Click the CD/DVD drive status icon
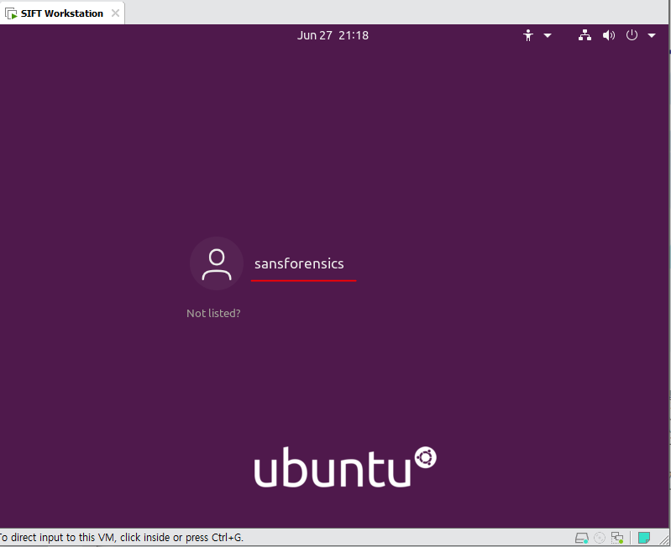This screenshot has height=547, width=671. 599,537
